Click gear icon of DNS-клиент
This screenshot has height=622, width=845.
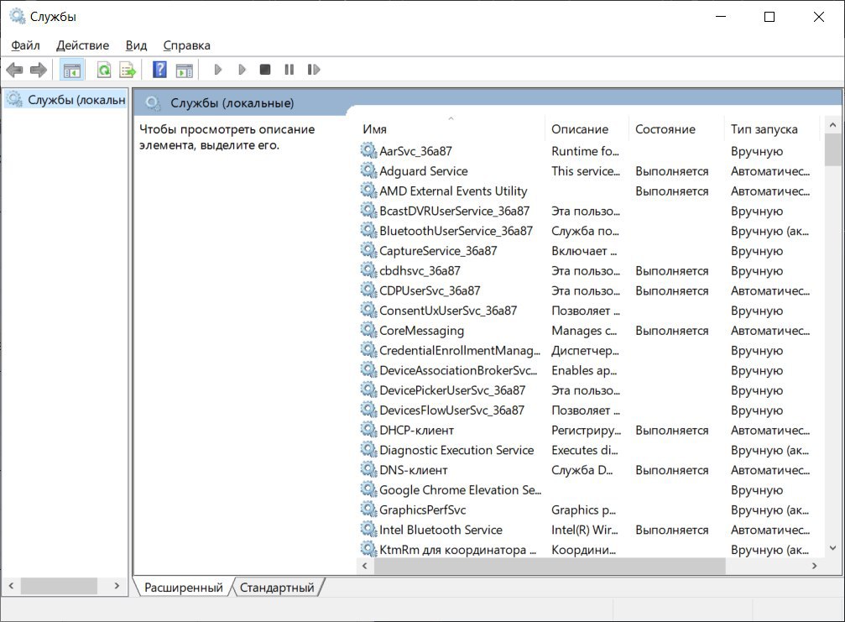368,470
